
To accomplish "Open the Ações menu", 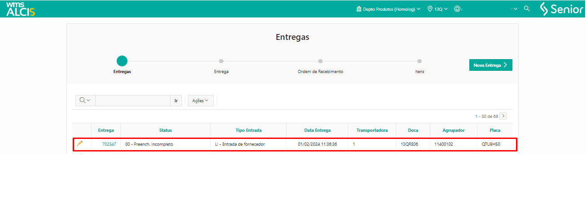I will (x=201, y=100).
